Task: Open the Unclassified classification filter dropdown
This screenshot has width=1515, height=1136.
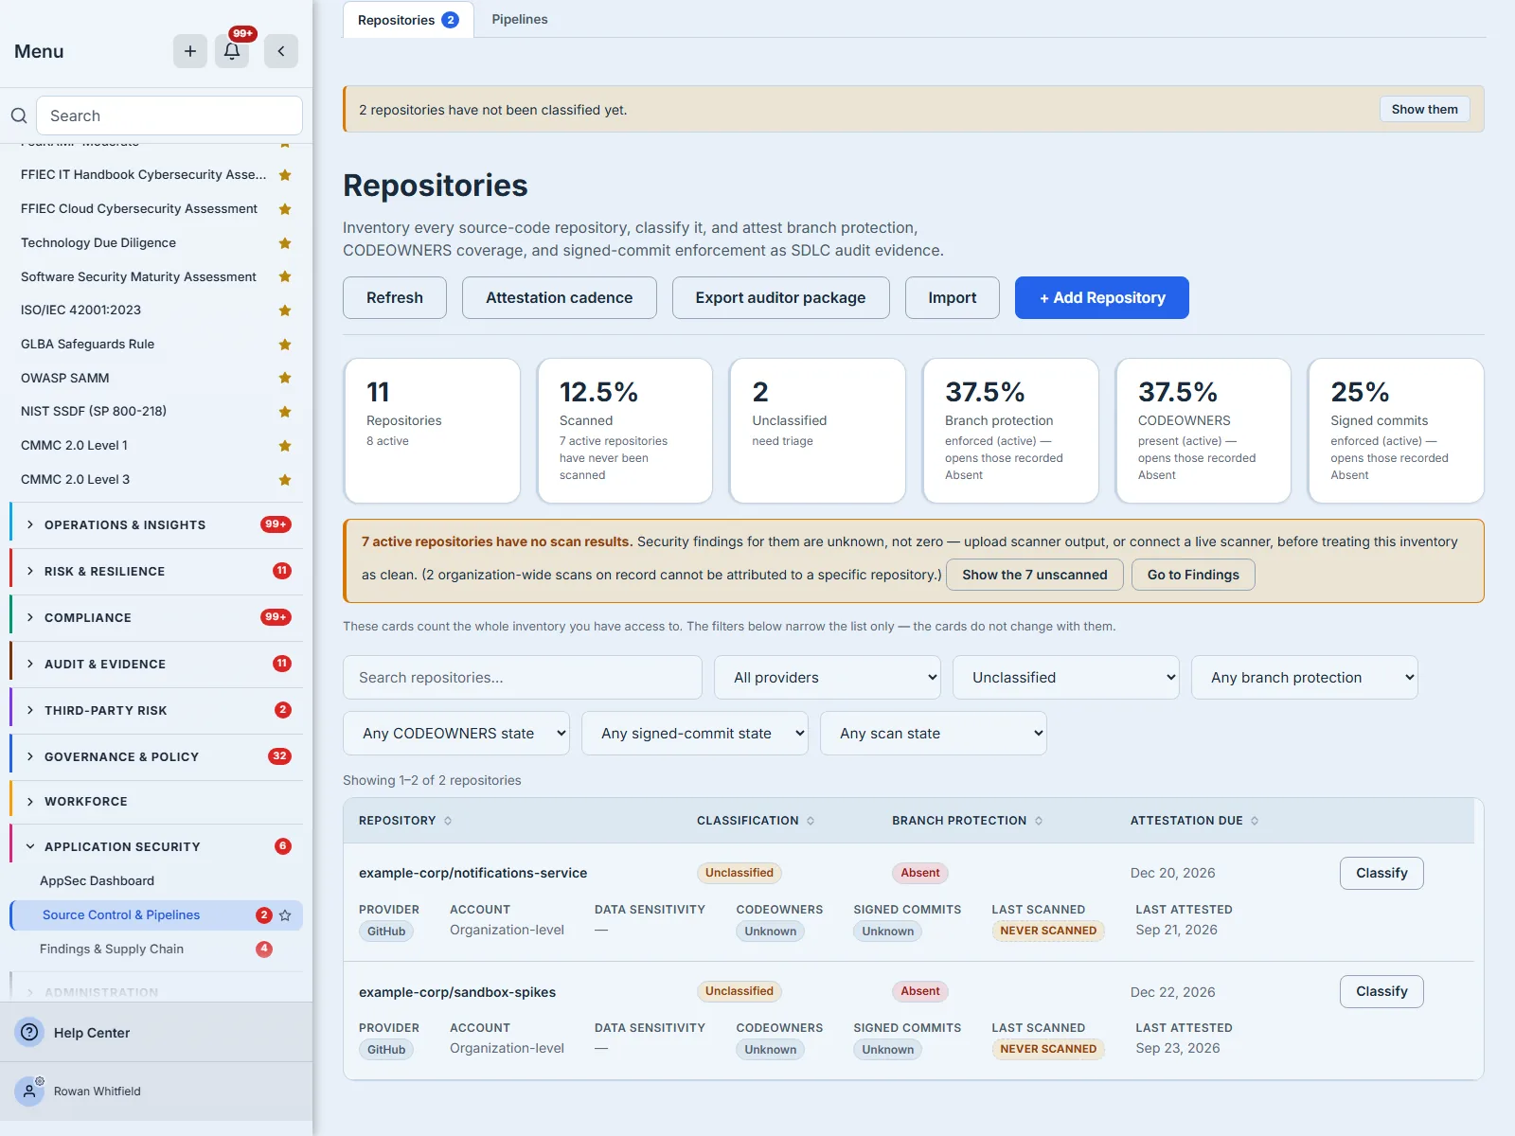Action: 1066,678
